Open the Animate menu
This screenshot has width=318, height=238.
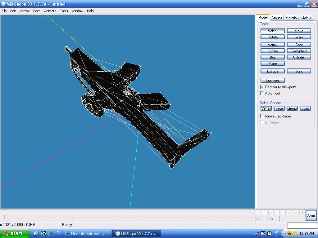tap(50, 11)
